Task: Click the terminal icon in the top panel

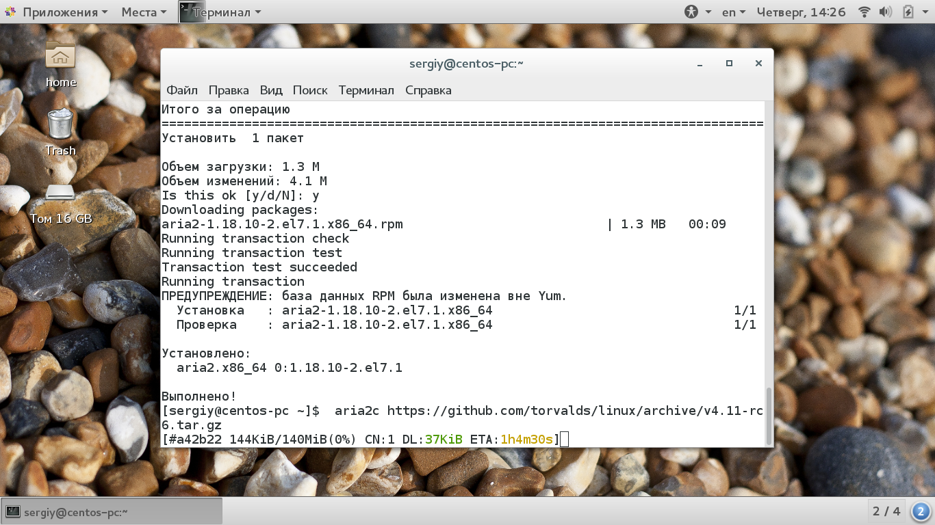Action: coord(193,12)
